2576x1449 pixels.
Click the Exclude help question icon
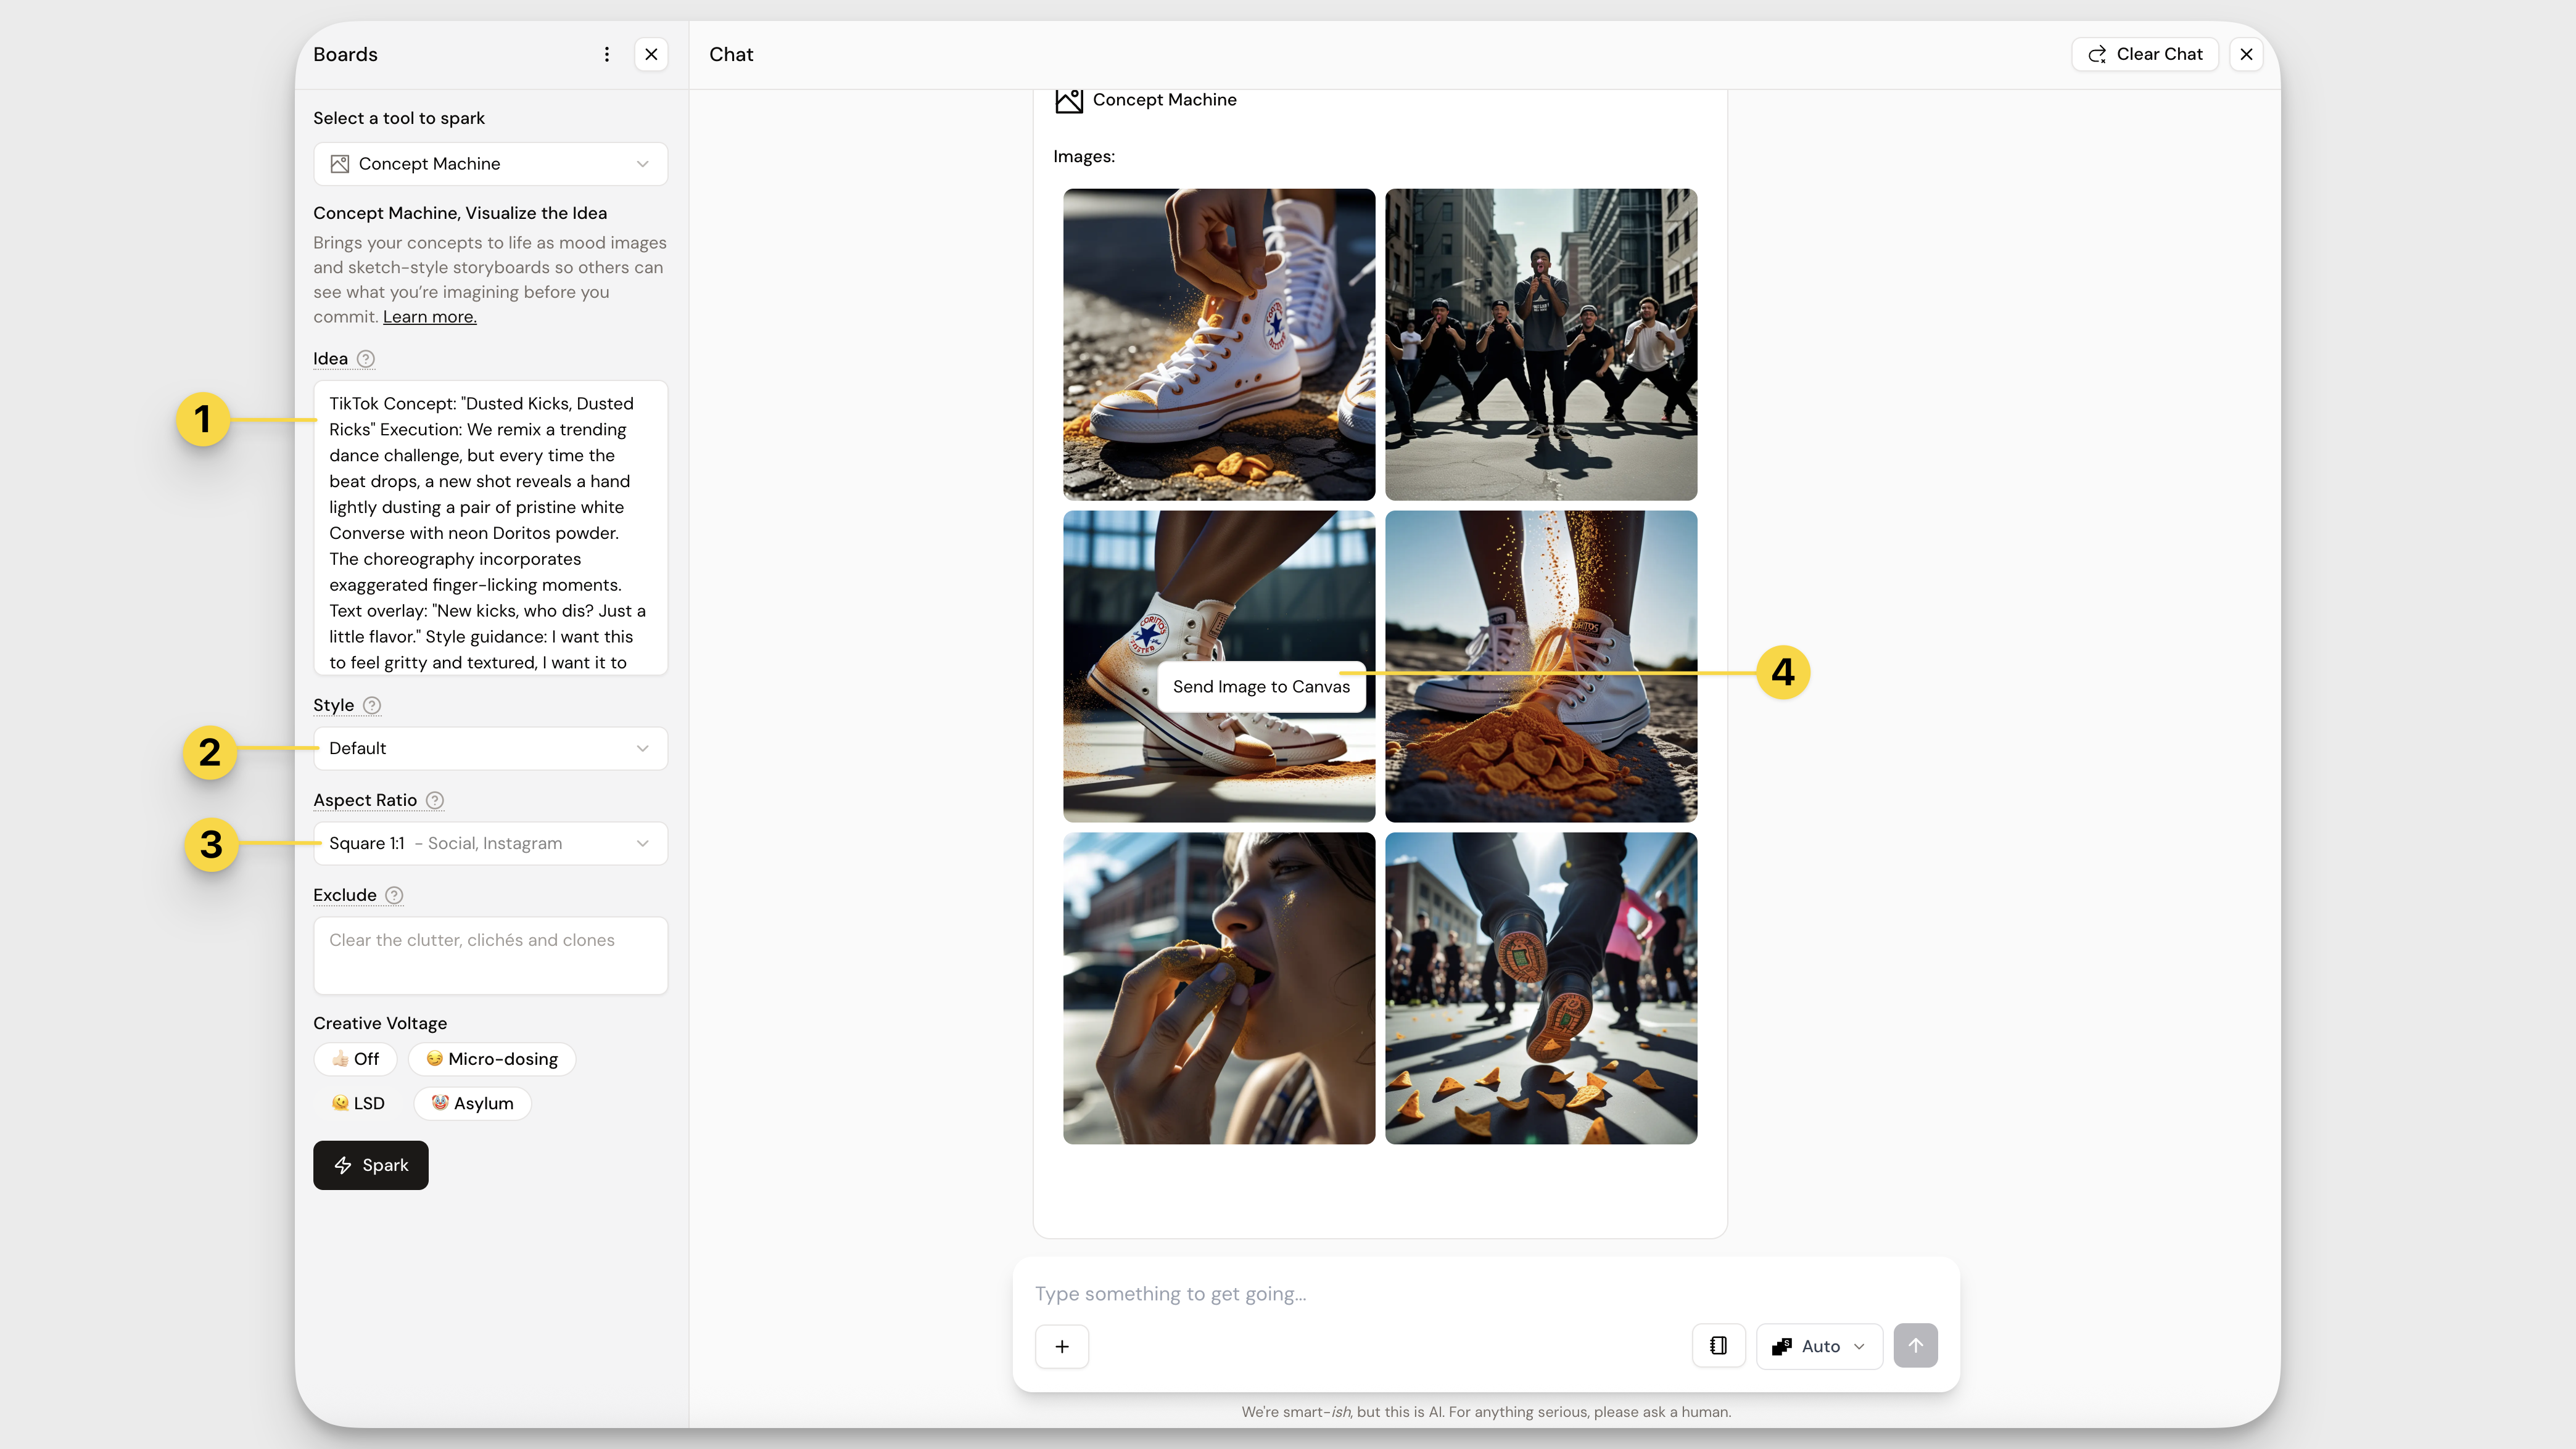click(394, 895)
